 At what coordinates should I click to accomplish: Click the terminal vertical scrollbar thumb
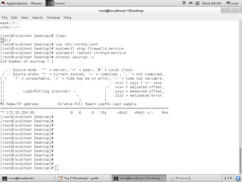coord(241,160)
